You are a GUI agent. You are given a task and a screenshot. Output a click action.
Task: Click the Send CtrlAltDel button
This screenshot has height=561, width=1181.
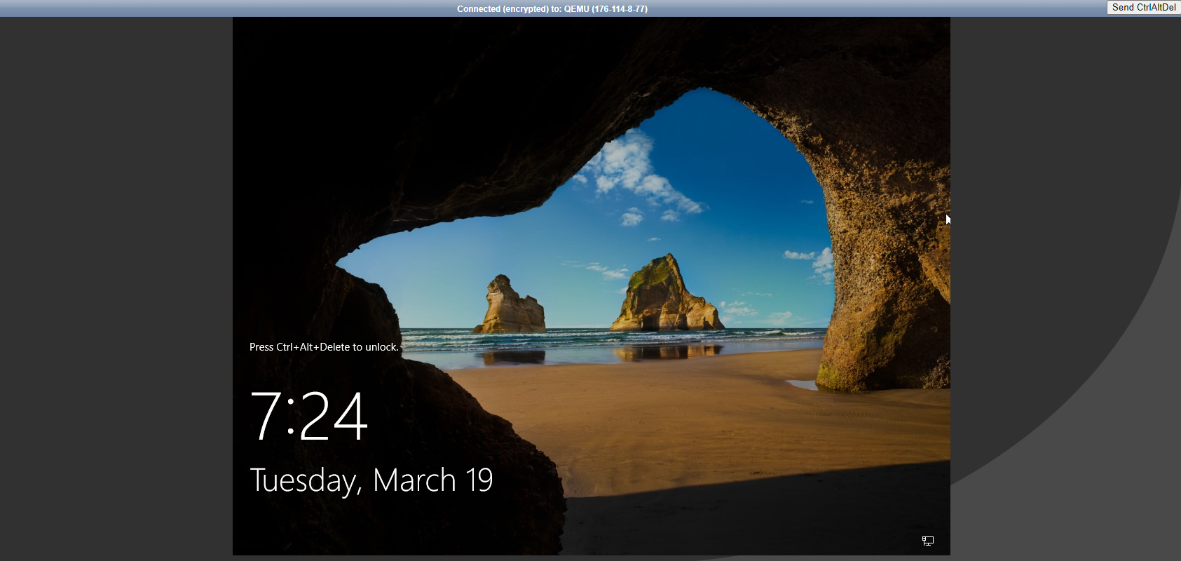(1144, 7)
